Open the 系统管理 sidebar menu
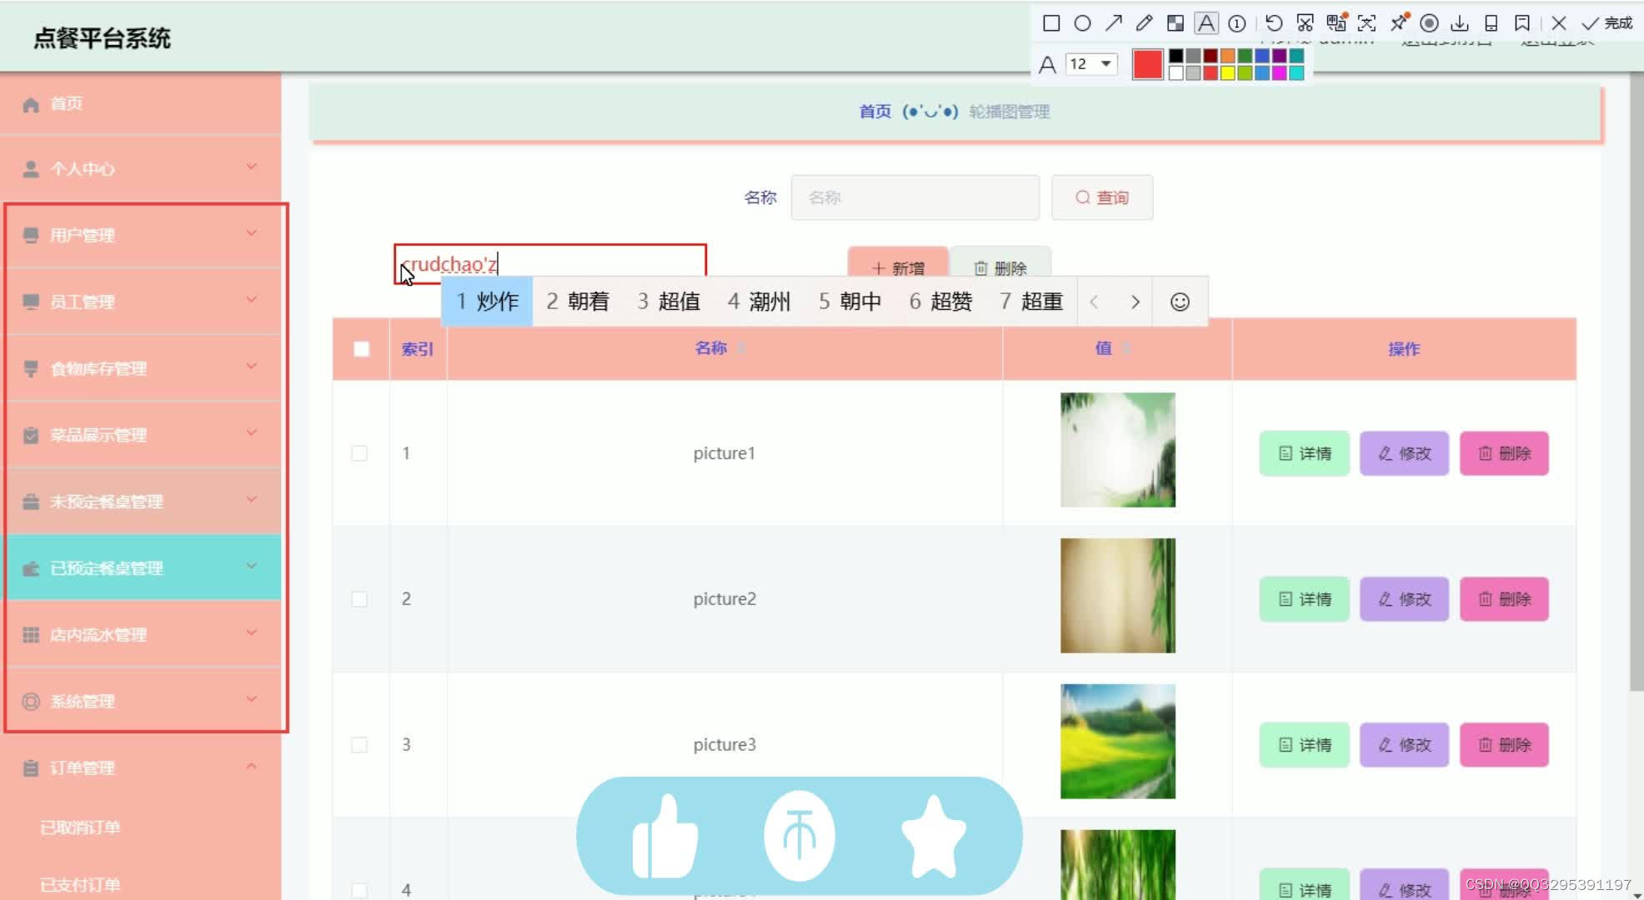Screen dimensions: 1644x900 coord(142,702)
